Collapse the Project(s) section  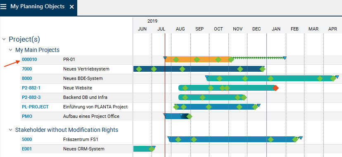point(4,40)
